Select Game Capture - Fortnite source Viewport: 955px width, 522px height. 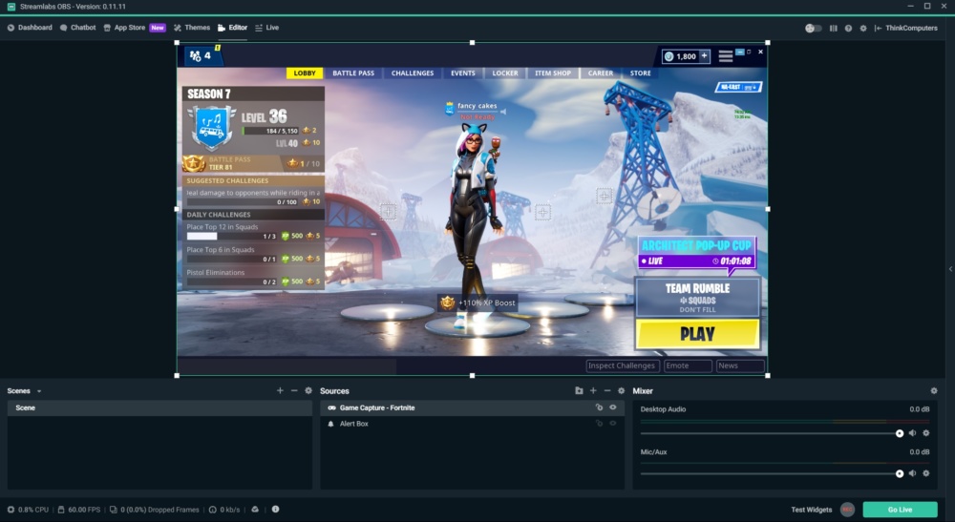(x=472, y=407)
